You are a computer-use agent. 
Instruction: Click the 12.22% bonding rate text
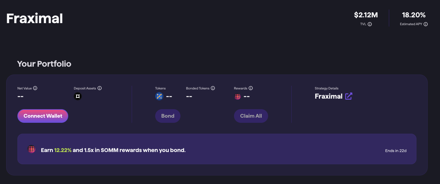[63, 150]
